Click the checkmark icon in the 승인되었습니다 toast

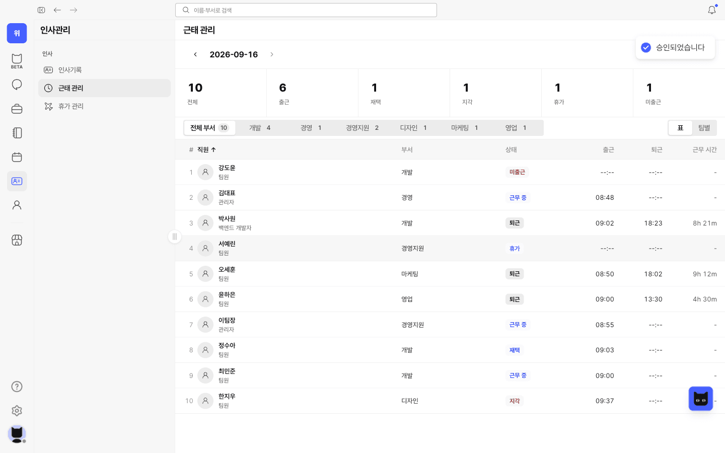click(646, 47)
